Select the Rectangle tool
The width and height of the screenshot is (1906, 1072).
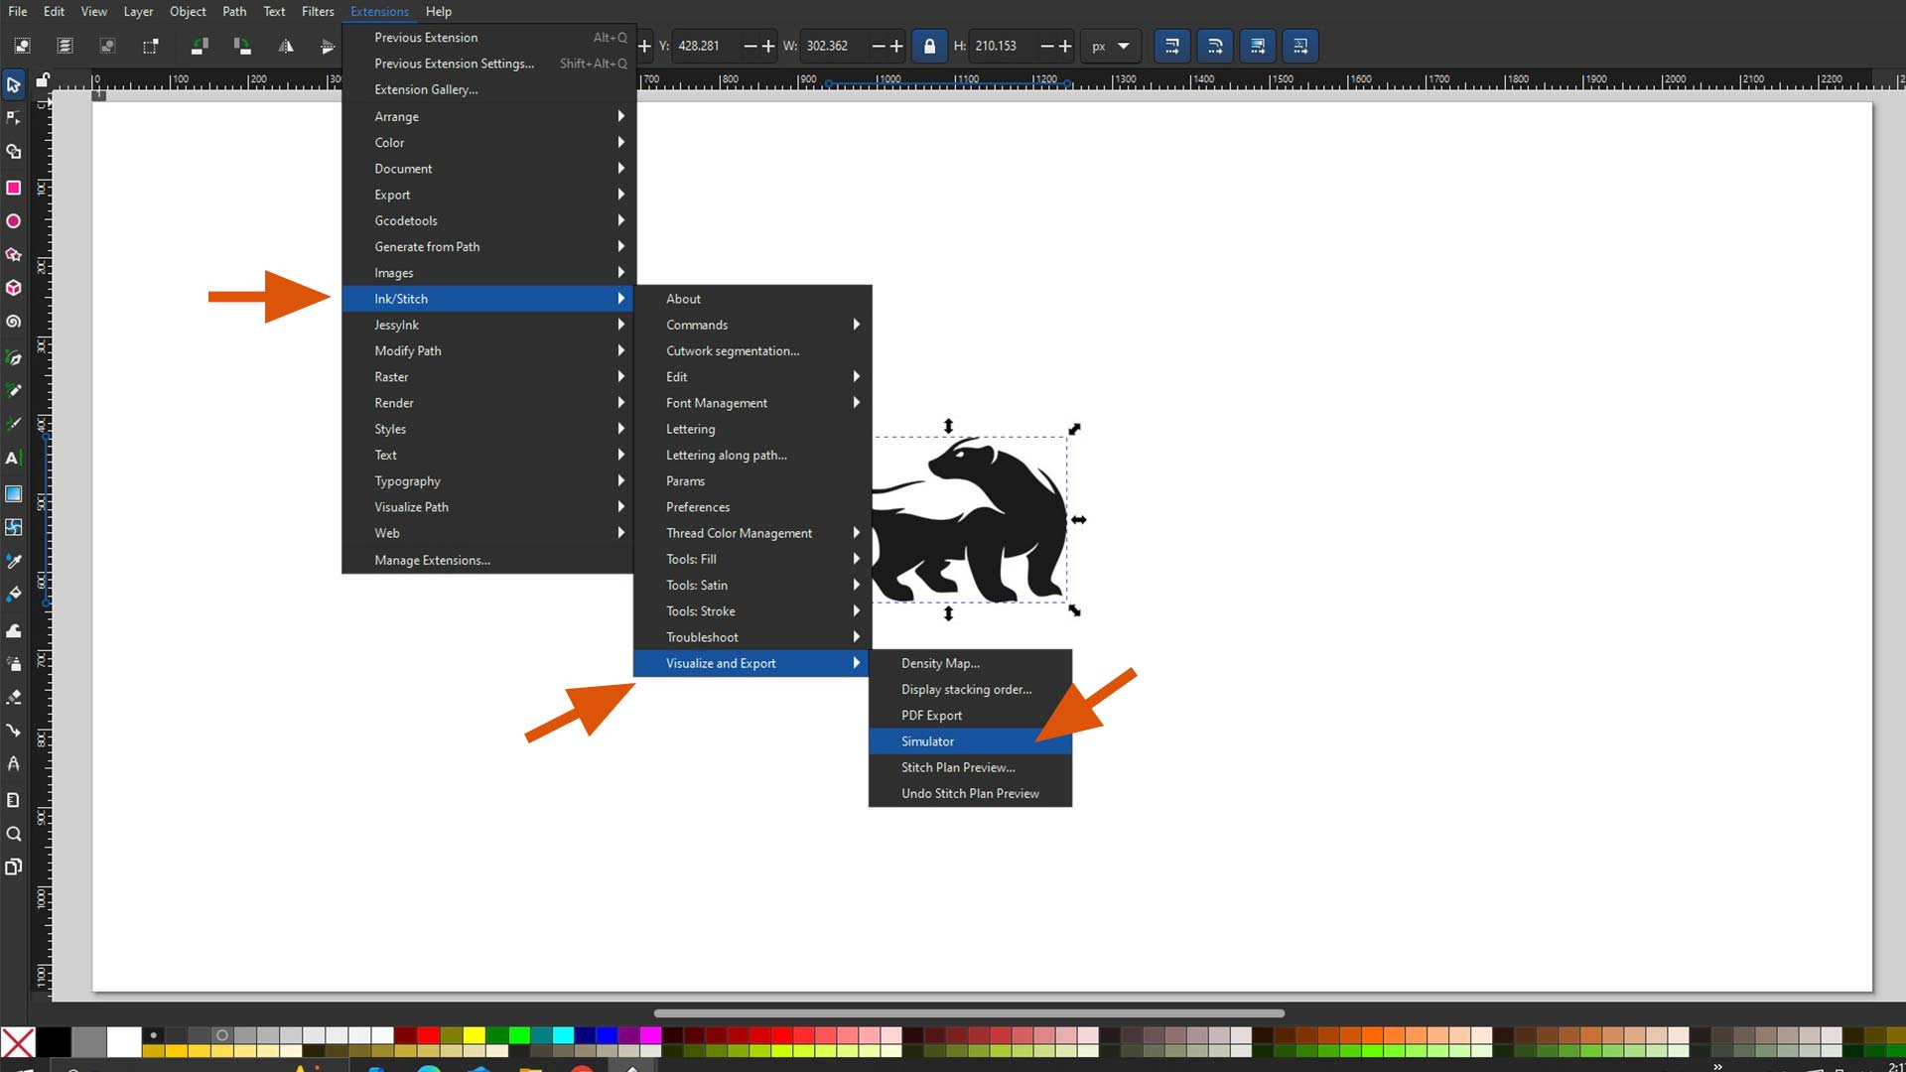(13, 187)
